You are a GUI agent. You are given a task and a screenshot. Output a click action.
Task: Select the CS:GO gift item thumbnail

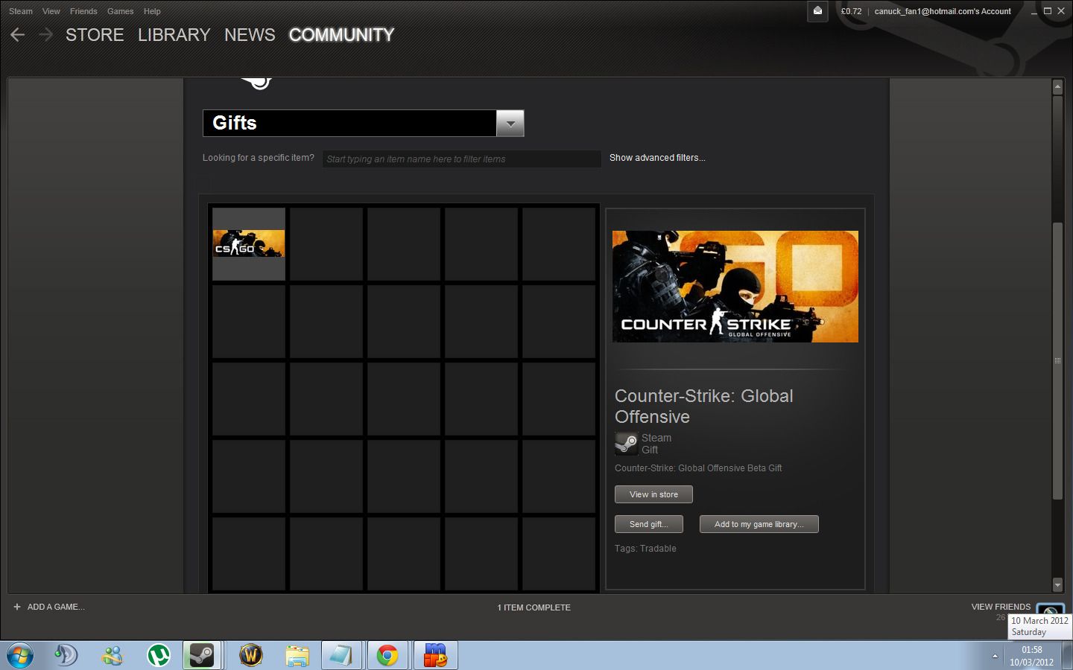[249, 243]
